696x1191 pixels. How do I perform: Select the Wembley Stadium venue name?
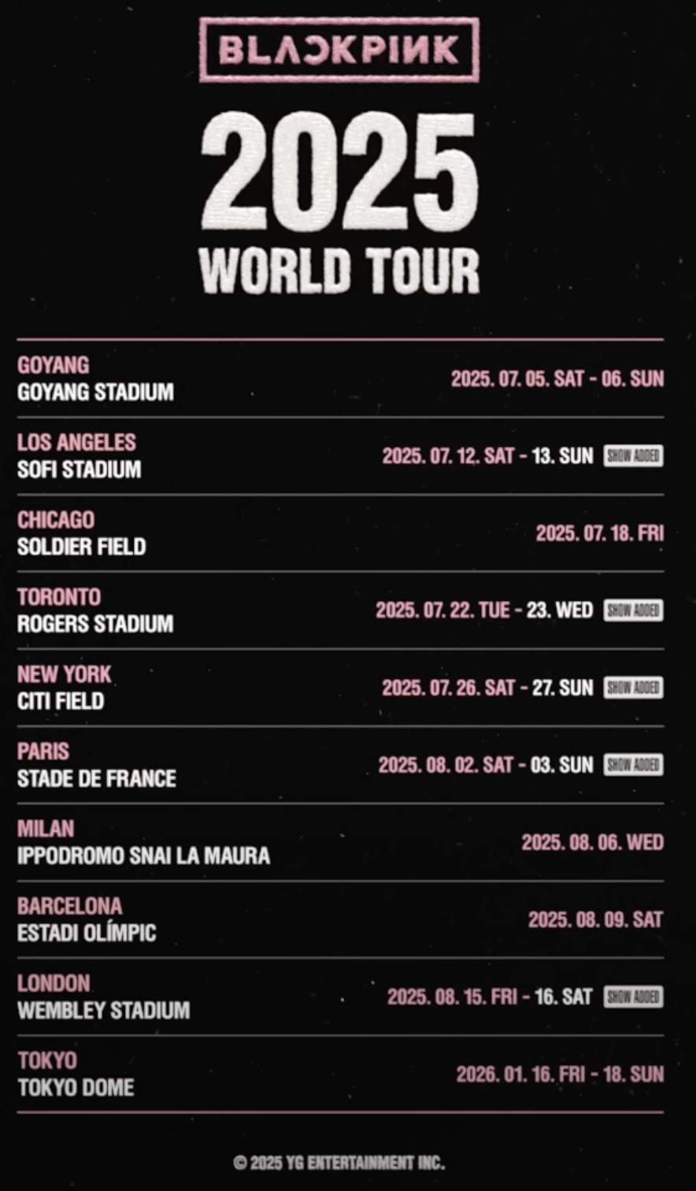point(103,1010)
